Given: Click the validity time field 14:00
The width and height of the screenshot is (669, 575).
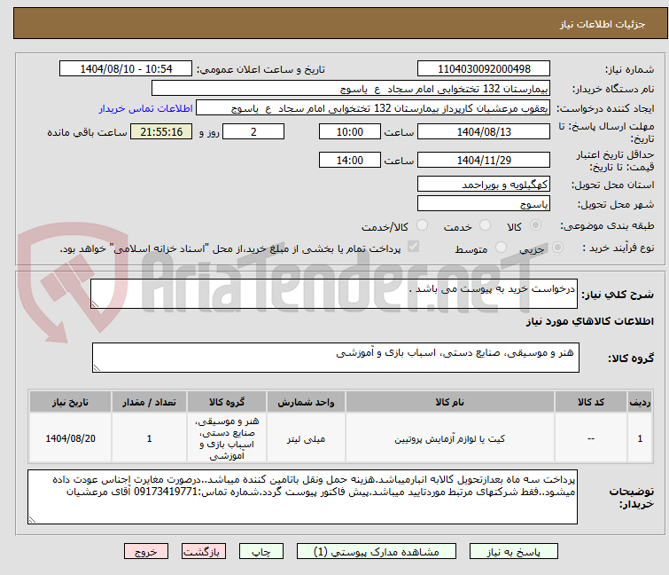Looking at the screenshot, I should coord(350,161).
